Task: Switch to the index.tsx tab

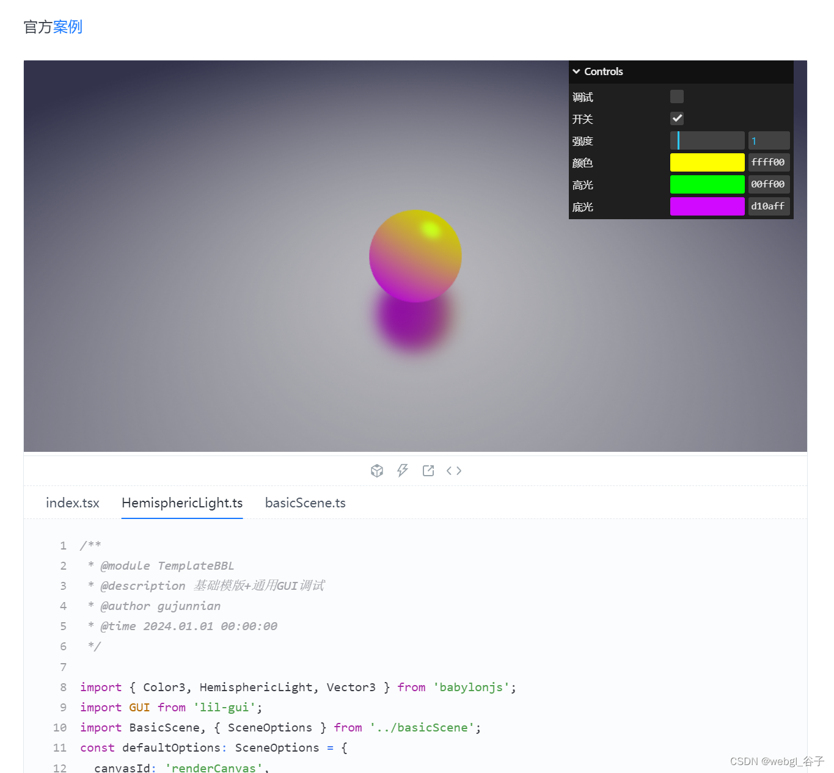Action: click(x=72, y=503)
